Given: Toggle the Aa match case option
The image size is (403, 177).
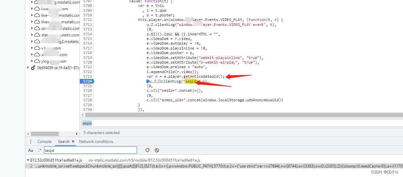Looking at the screenshot, I should pos(31,150).
